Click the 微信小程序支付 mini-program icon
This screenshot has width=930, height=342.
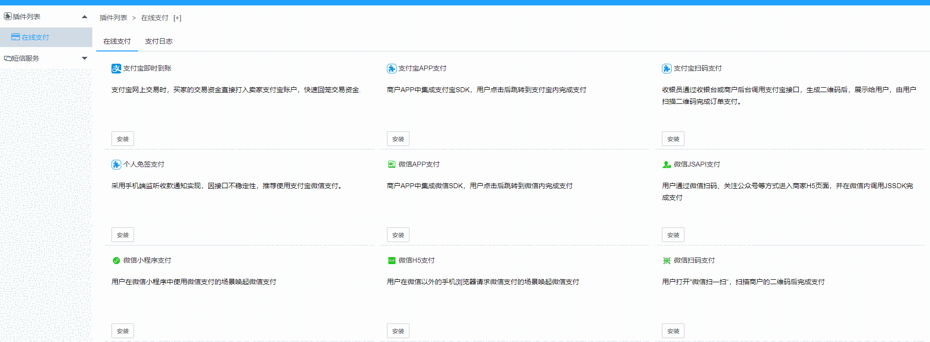click(x=116, y=261)
